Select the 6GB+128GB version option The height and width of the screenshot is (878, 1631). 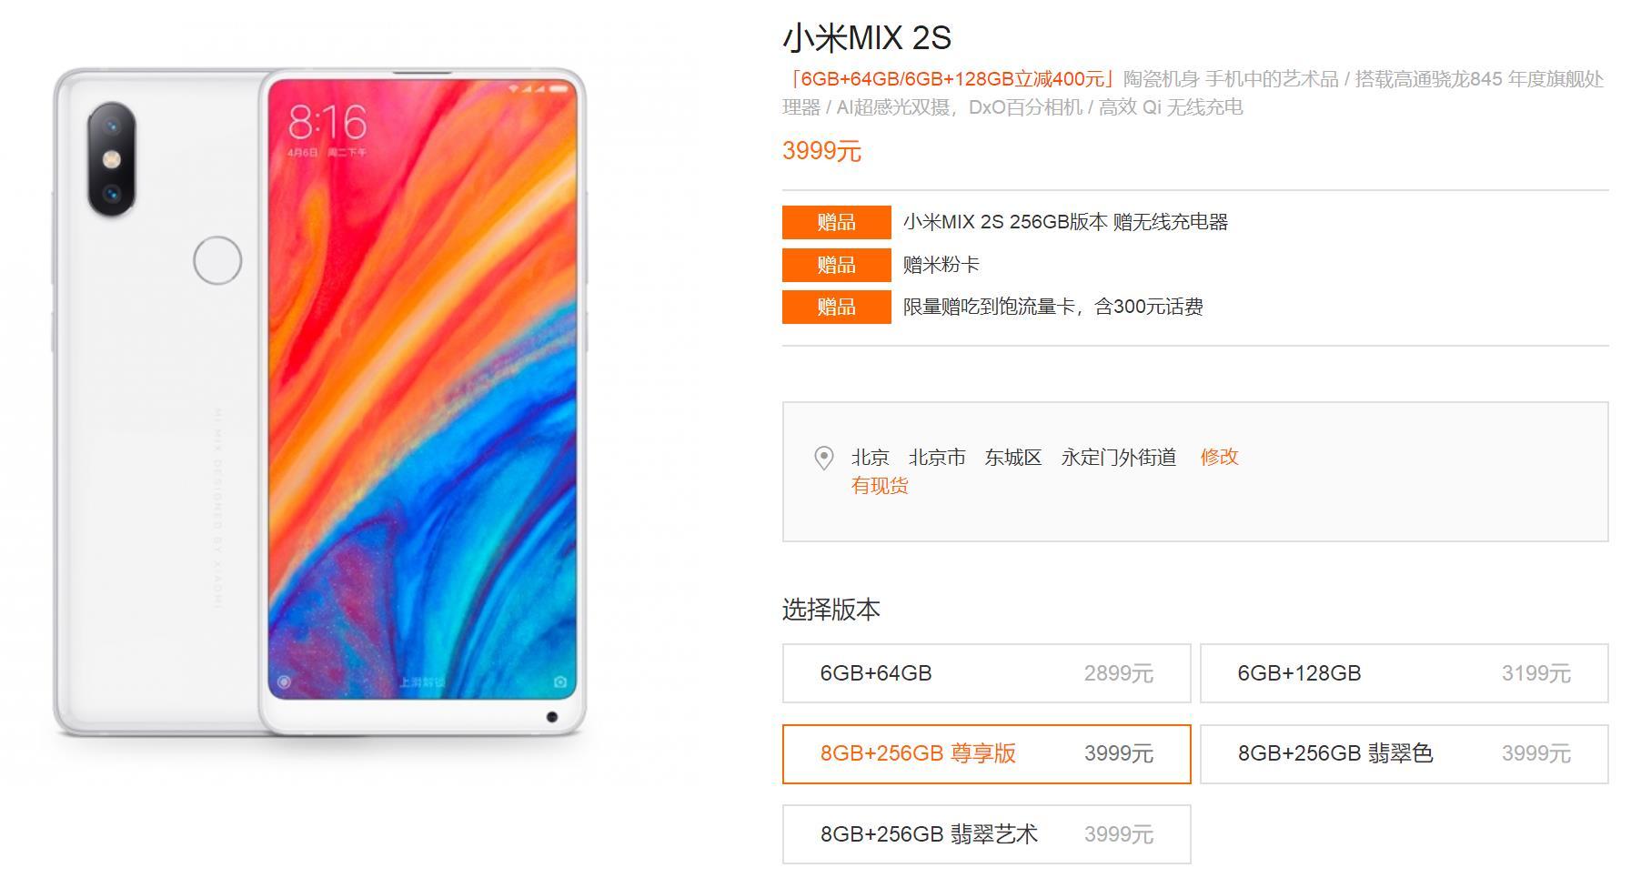coord(1404,673)
